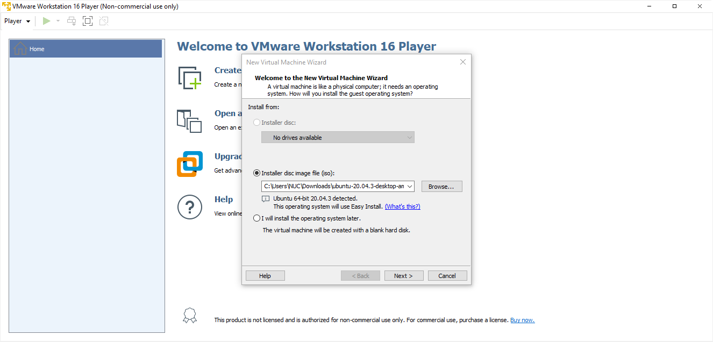Screen dimensions: 713x342
Task: Click the Easy Install info icon
Action: tap(265, 199)
